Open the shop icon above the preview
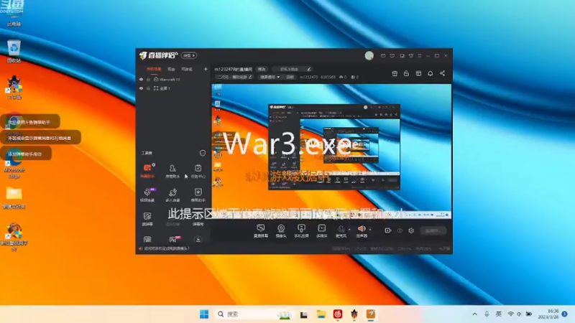The image size is (575, 323). click(395, 73)
